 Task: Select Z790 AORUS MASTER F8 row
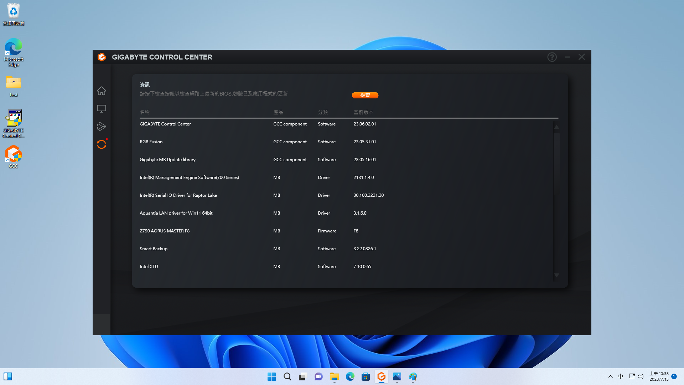[346, 231]
